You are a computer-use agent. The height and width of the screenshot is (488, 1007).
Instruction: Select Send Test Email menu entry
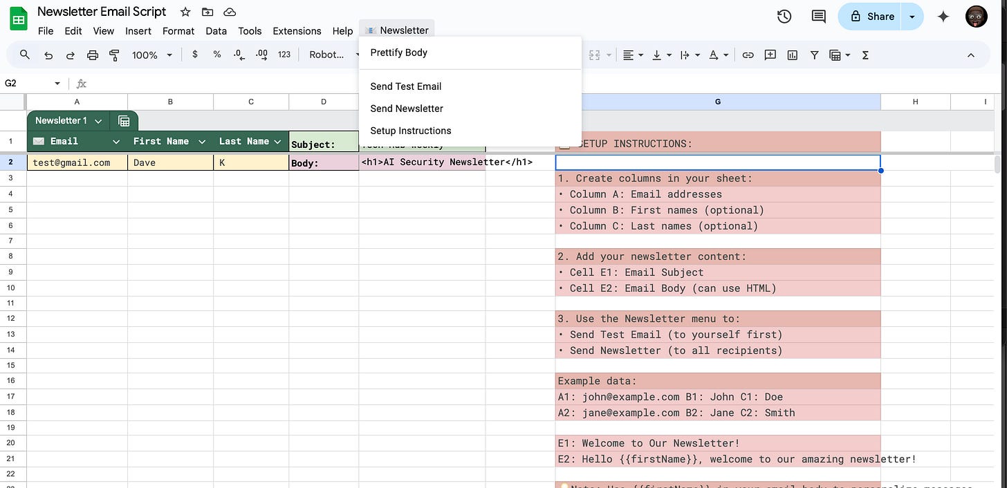coord(406,86)
